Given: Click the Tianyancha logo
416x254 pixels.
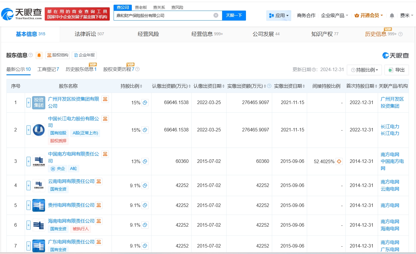Looking at the screenshot, I should 21,14.
